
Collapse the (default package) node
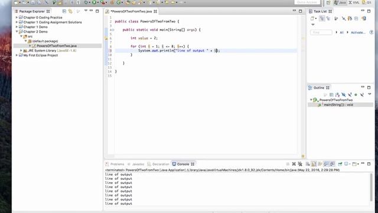25,41
